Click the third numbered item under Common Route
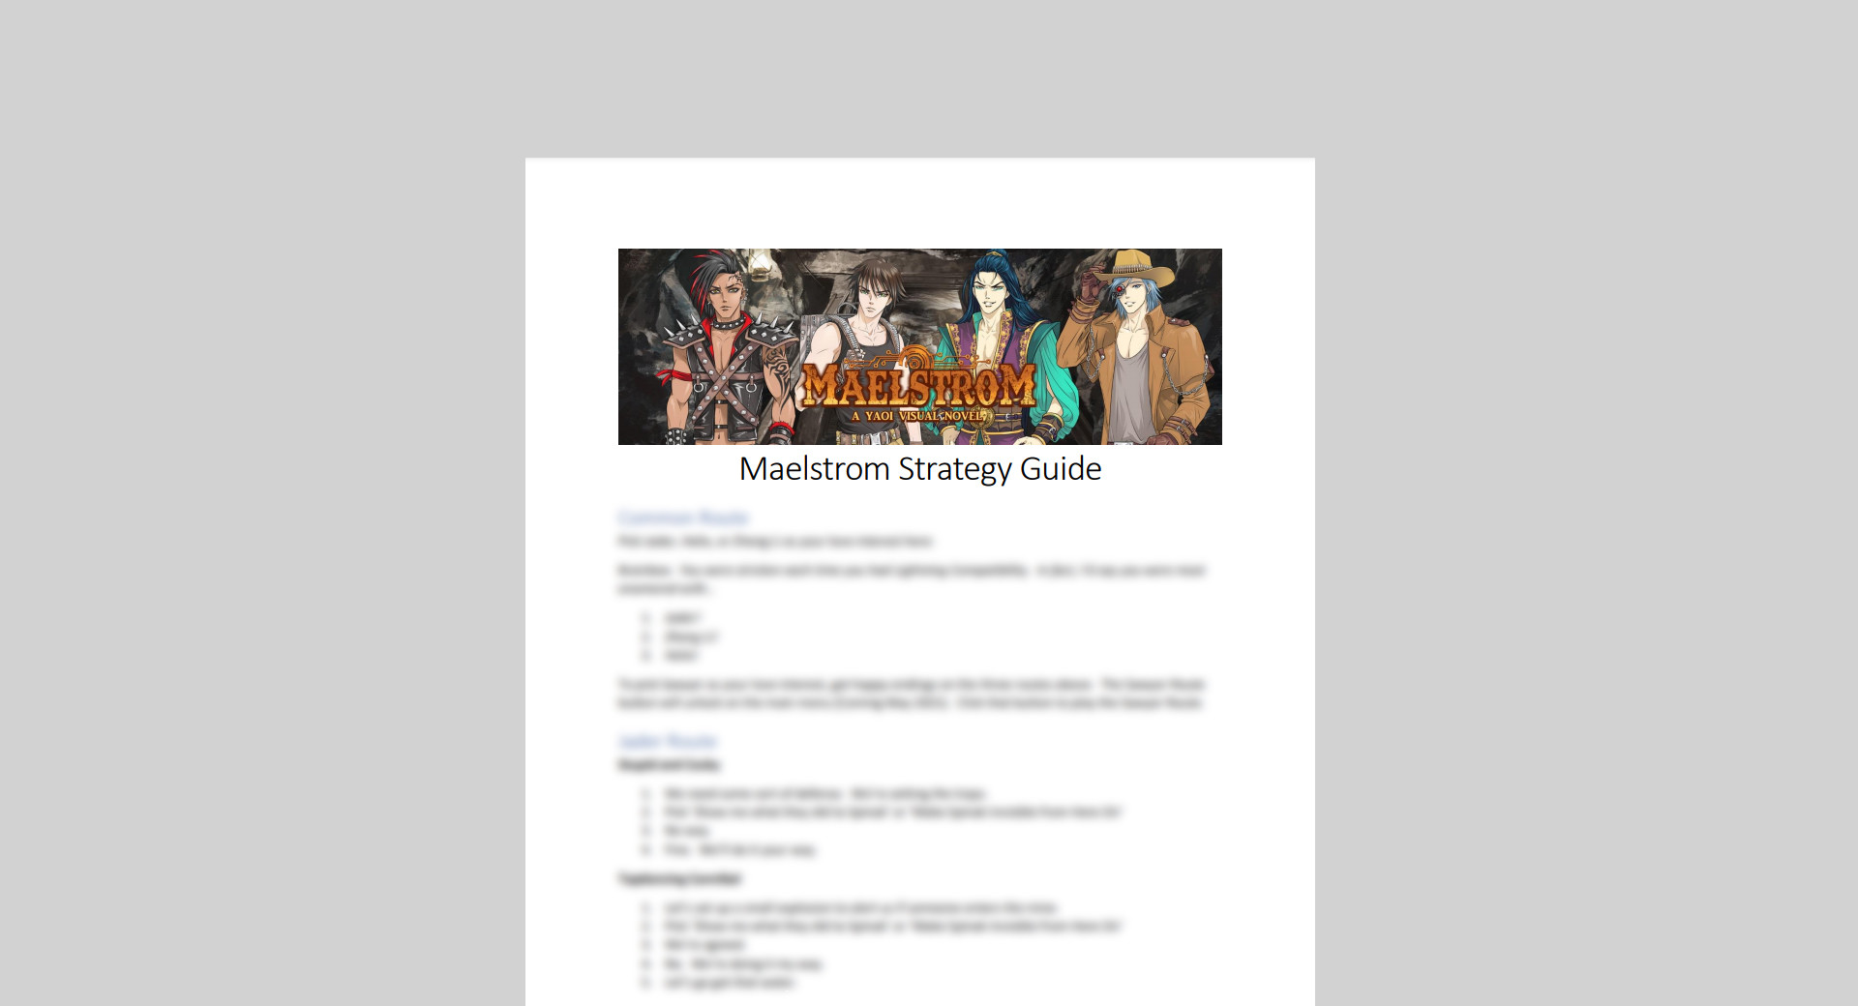The width and height of the screenshot is (1858, 1006). 677,657
